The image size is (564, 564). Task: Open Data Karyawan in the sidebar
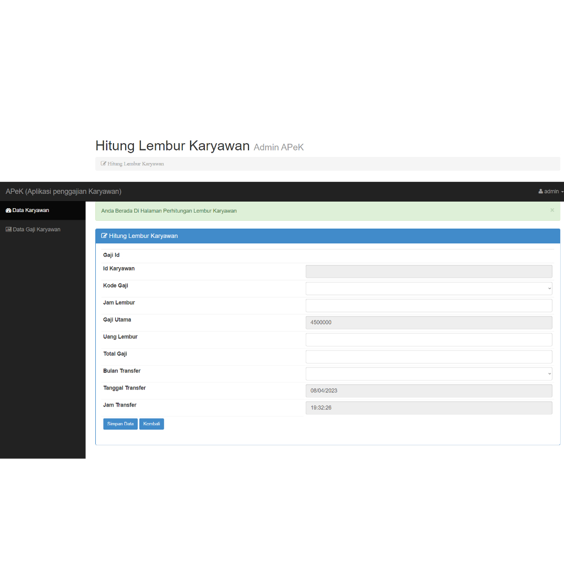coord(31,210)
